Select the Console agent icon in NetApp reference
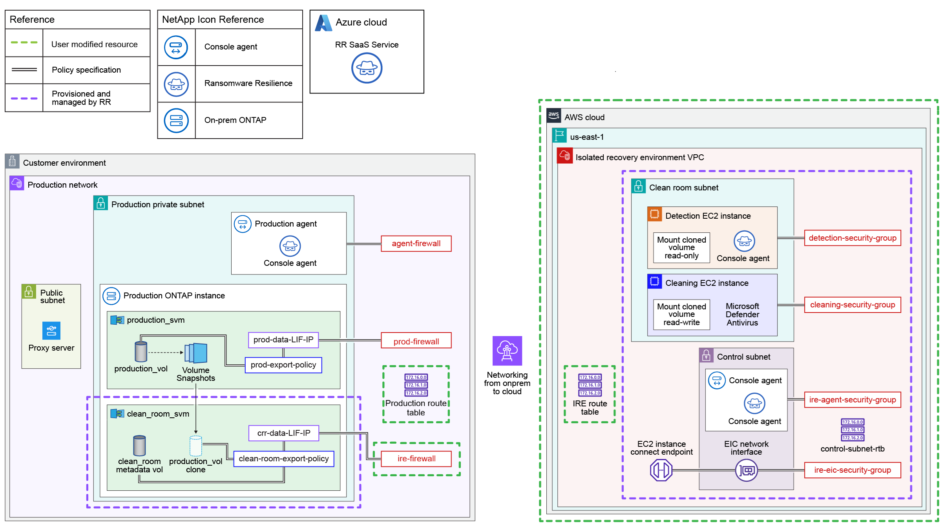 pos(176,47)
